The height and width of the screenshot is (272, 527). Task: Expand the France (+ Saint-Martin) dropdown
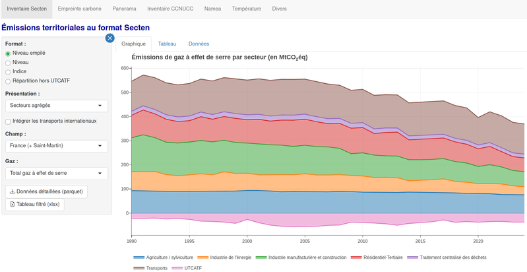coord(56,145)
